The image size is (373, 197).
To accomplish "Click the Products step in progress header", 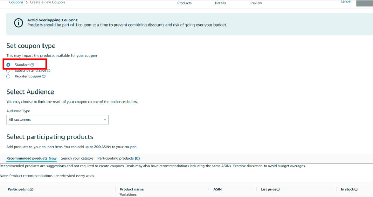I will (x=184, y=3).
